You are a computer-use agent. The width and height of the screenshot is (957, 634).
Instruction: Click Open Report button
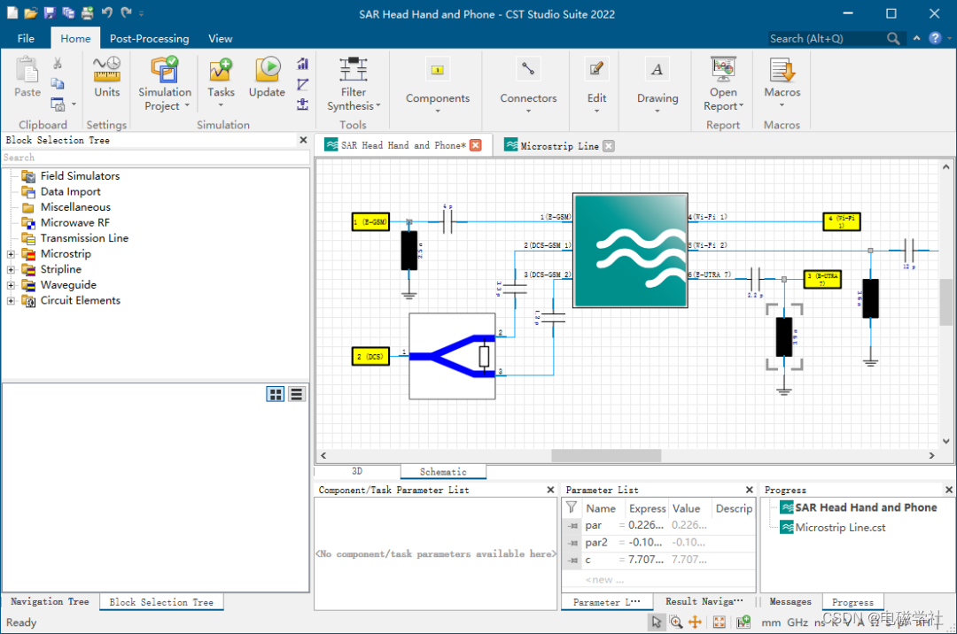723,84
